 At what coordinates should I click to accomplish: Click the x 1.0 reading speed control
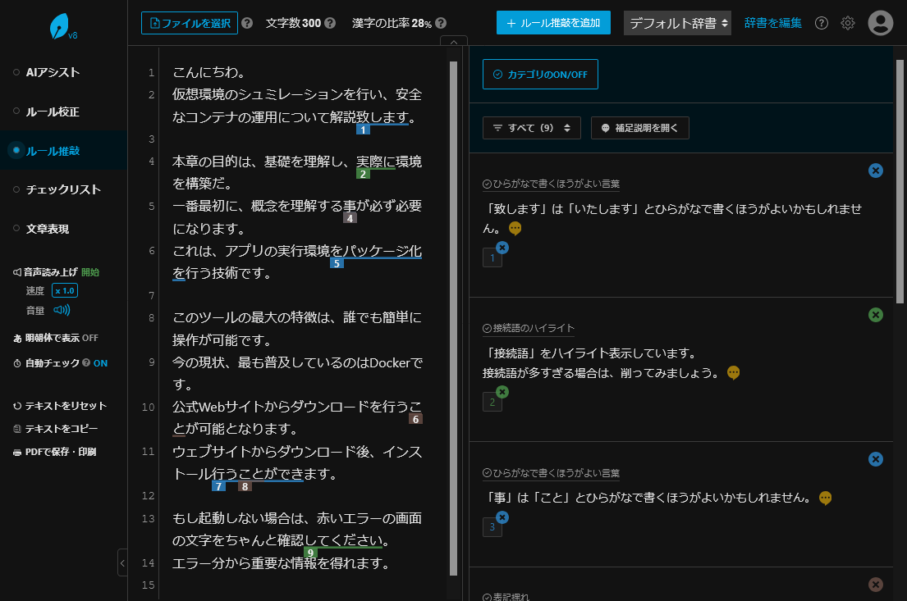[64, 291]
